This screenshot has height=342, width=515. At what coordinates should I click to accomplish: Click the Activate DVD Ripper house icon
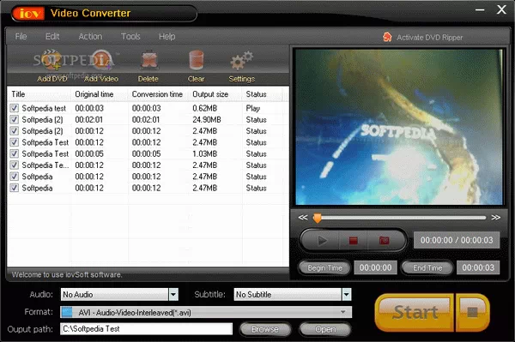[x=388, y=37]
